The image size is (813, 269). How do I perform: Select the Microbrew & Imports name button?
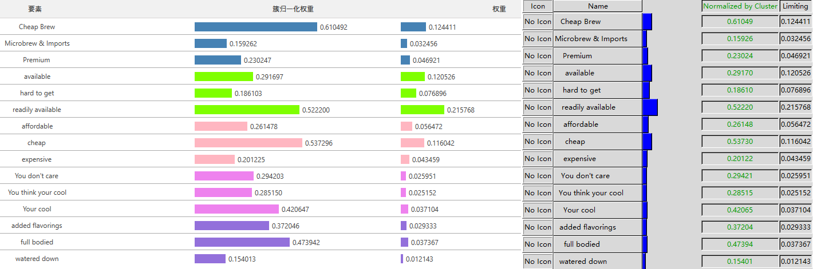point(598,39)
